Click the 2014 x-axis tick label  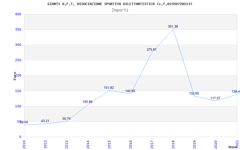click(x=88, y=144)
